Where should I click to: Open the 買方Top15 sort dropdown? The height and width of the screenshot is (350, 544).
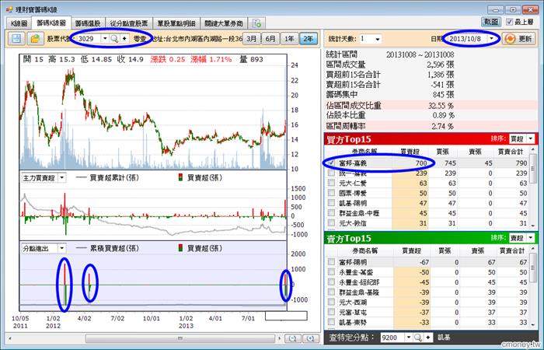(531, 139)
